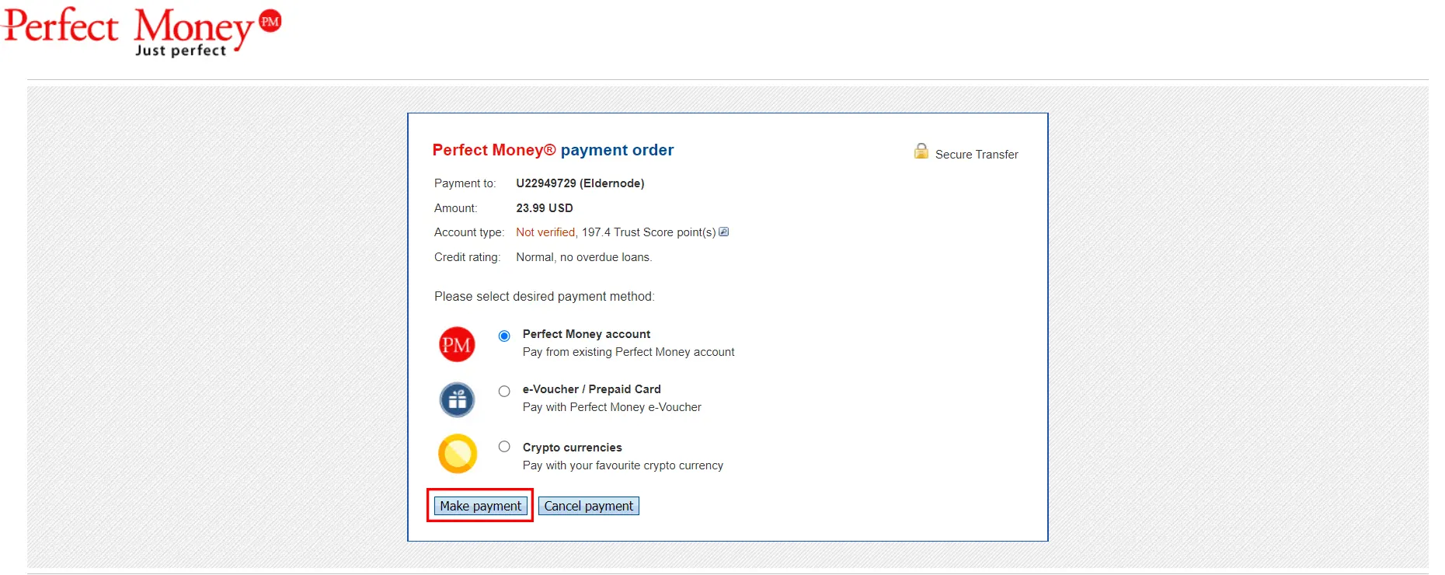Click the 'Amount:' label
Viewport: 1445px width, 575px height.
coord(456,208)
